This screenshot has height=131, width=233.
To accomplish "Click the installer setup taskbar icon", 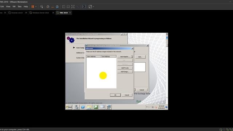I will coord(108,107).
